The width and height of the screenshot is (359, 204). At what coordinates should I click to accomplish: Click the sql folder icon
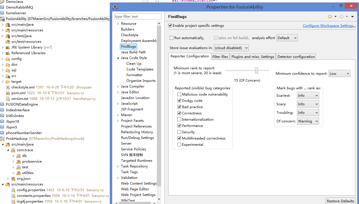pyautogui.click(x=8, y=70)
